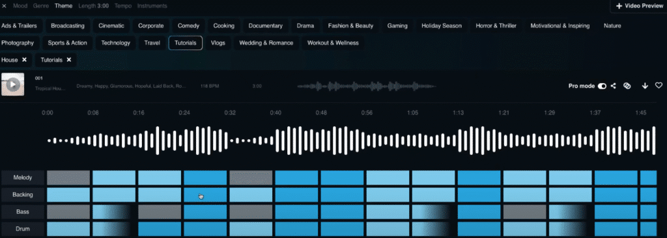Select the Technology theme
Image resolution: width=667 pixels, height=238 pixels.
coord(116,42)
